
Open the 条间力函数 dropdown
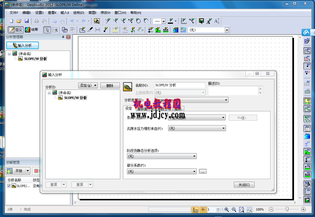click(x=197, y=118)
